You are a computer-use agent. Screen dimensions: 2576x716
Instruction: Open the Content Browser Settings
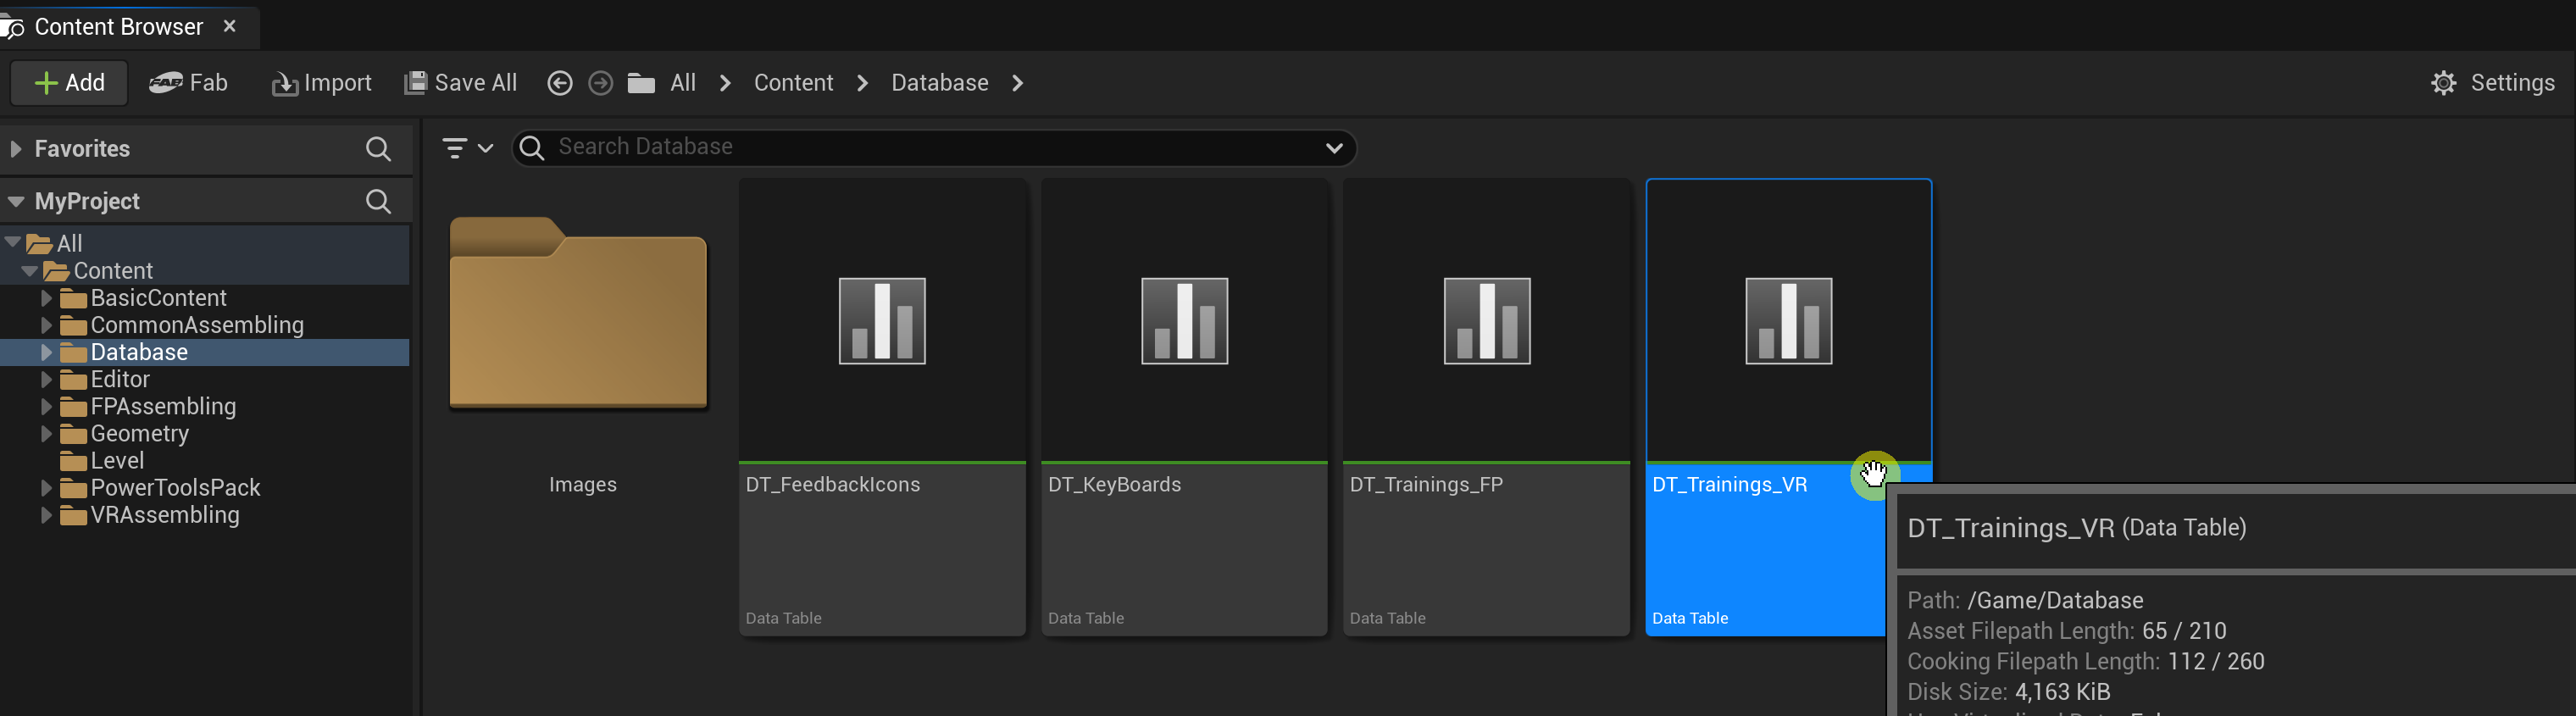(2492, 83)
